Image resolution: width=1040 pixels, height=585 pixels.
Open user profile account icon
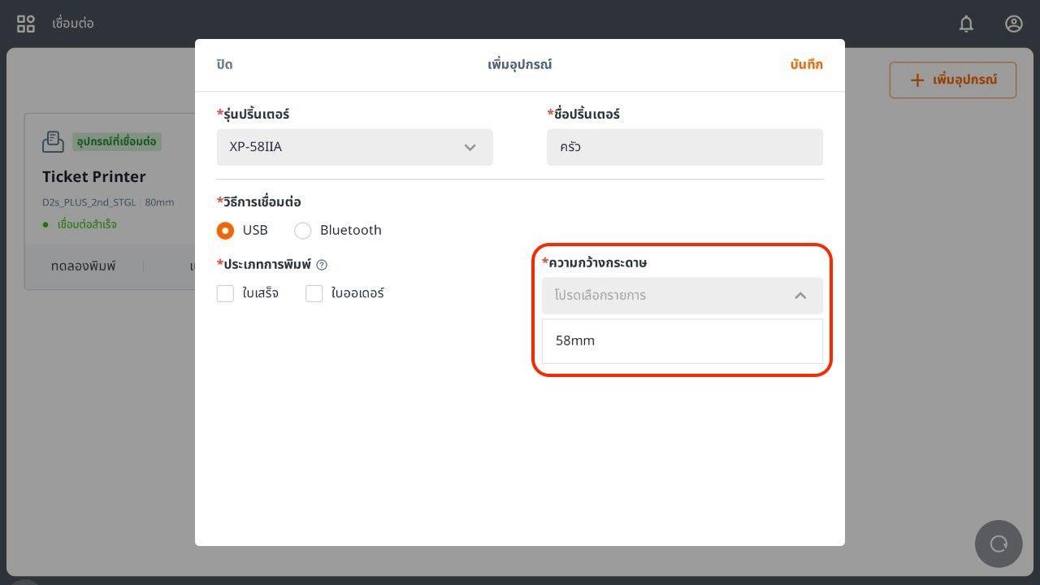1013,24
